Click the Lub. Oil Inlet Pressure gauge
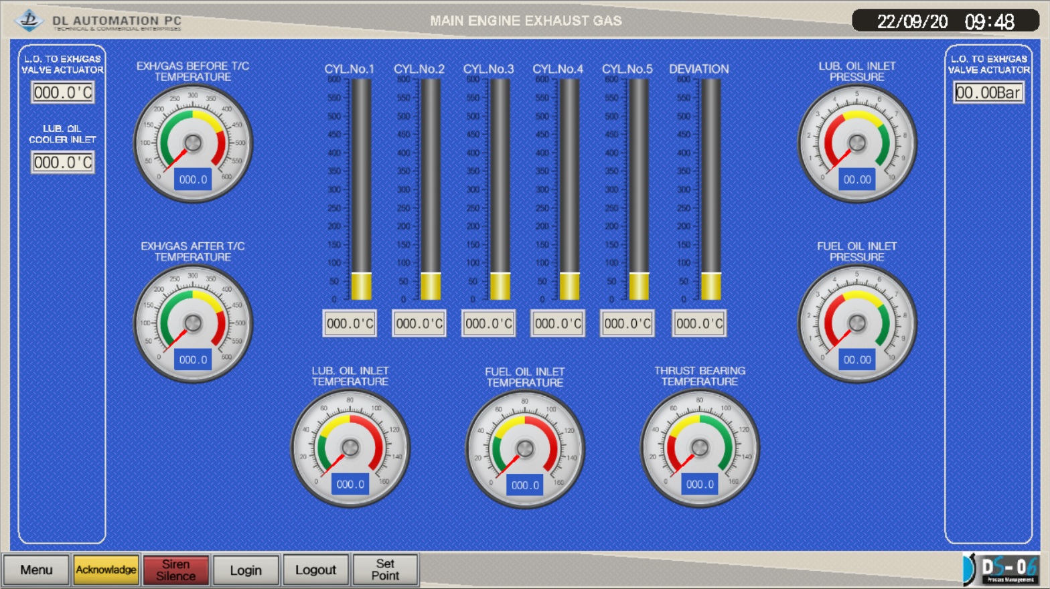This screenshot has width=1050, height=589. 856,143
